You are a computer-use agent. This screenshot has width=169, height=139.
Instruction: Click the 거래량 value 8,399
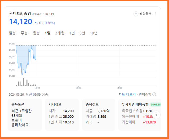coord(102,117)
